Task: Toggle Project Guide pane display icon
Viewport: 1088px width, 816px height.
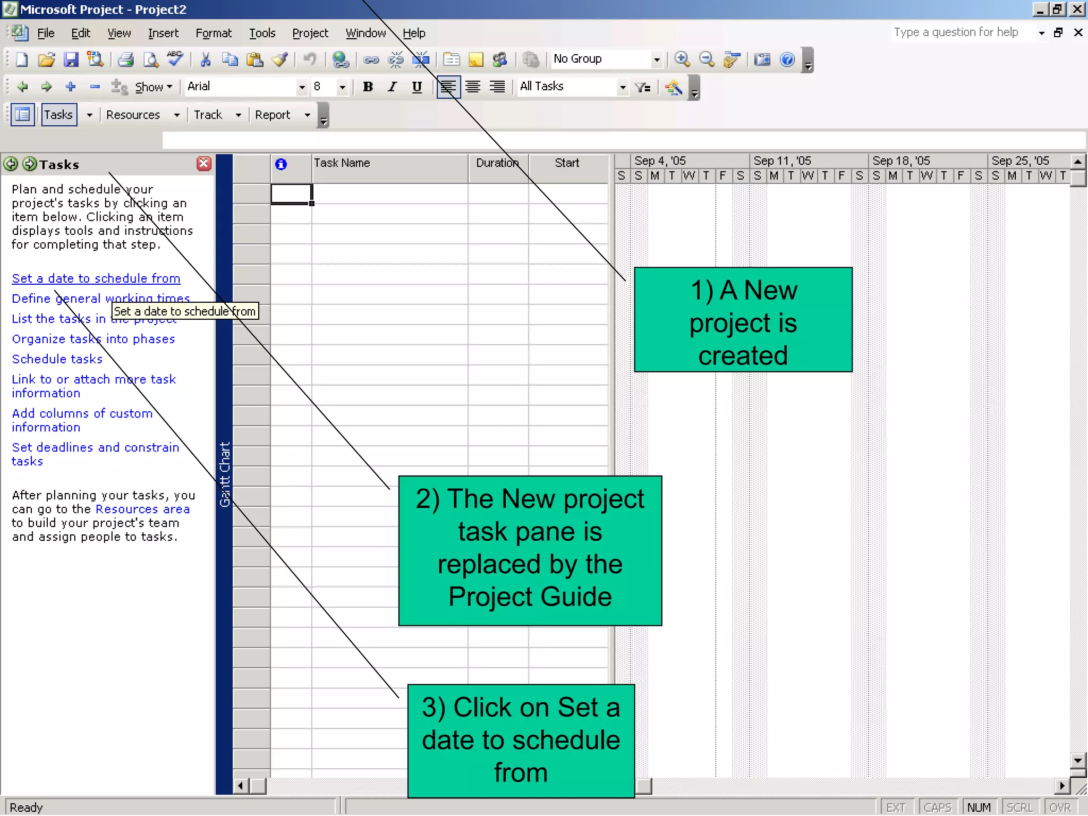Action: (22, 115)
